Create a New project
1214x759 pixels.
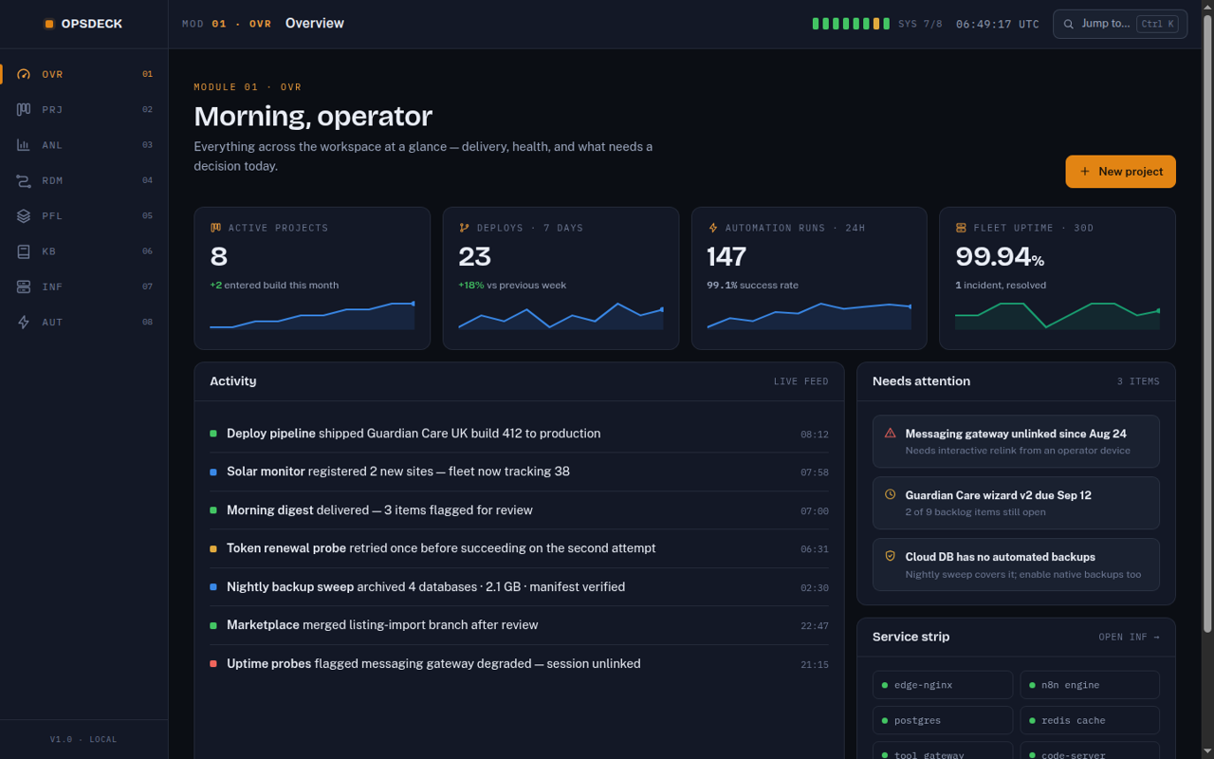pos(1120,172)
